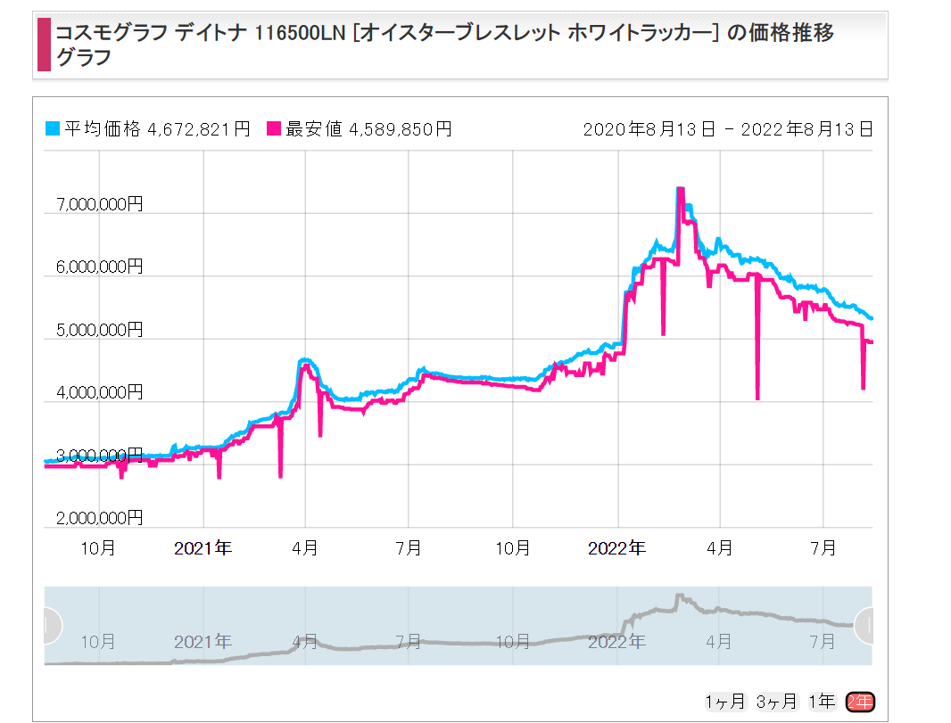Select the 1年 range button

click(x=822, y=702)
